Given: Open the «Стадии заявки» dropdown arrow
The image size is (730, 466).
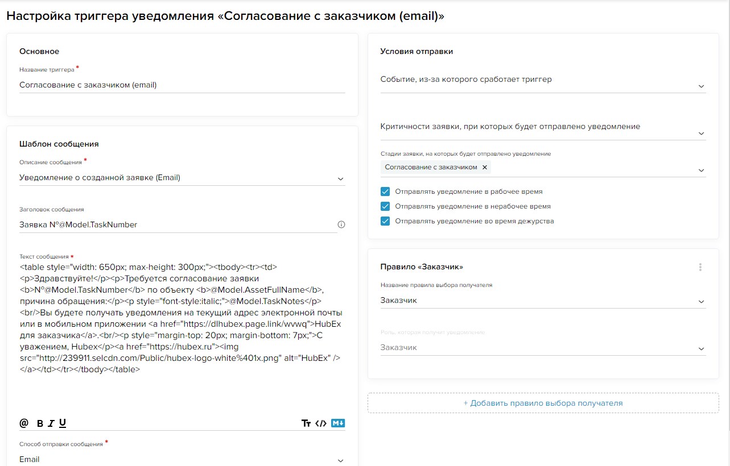Looking at the screenshot, I should coord(701,170).
